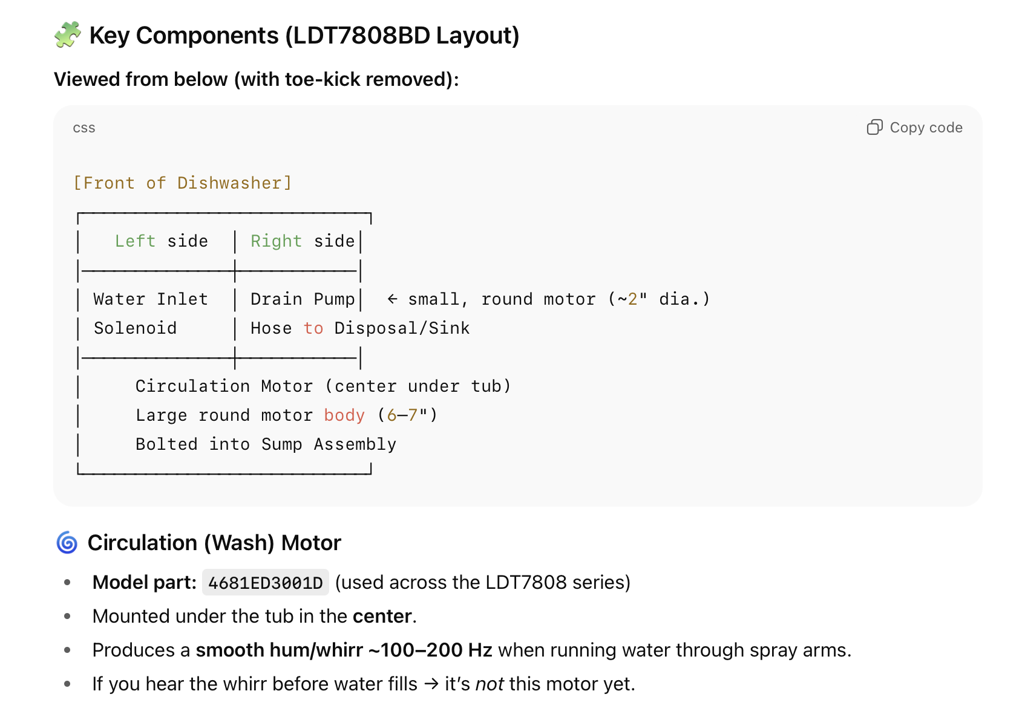
Task: Click the Drain Pump text in diagram
Action: [x=303, y=299]
